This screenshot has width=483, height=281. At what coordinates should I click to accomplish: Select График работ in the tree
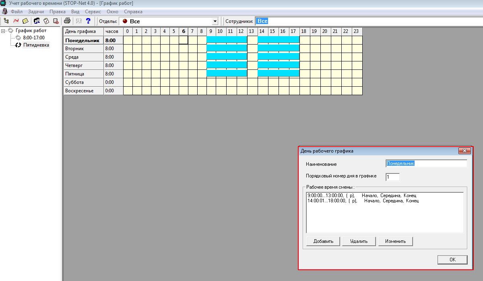[31, 31]
